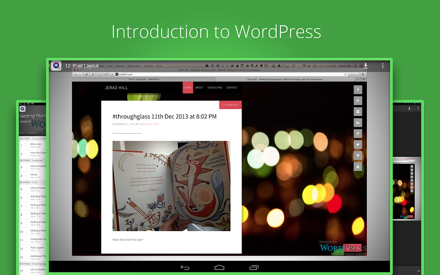The width and height of the screenshot is (440, 275).
Task: Open Android recent apps button
Action: [x=254, y=267]
